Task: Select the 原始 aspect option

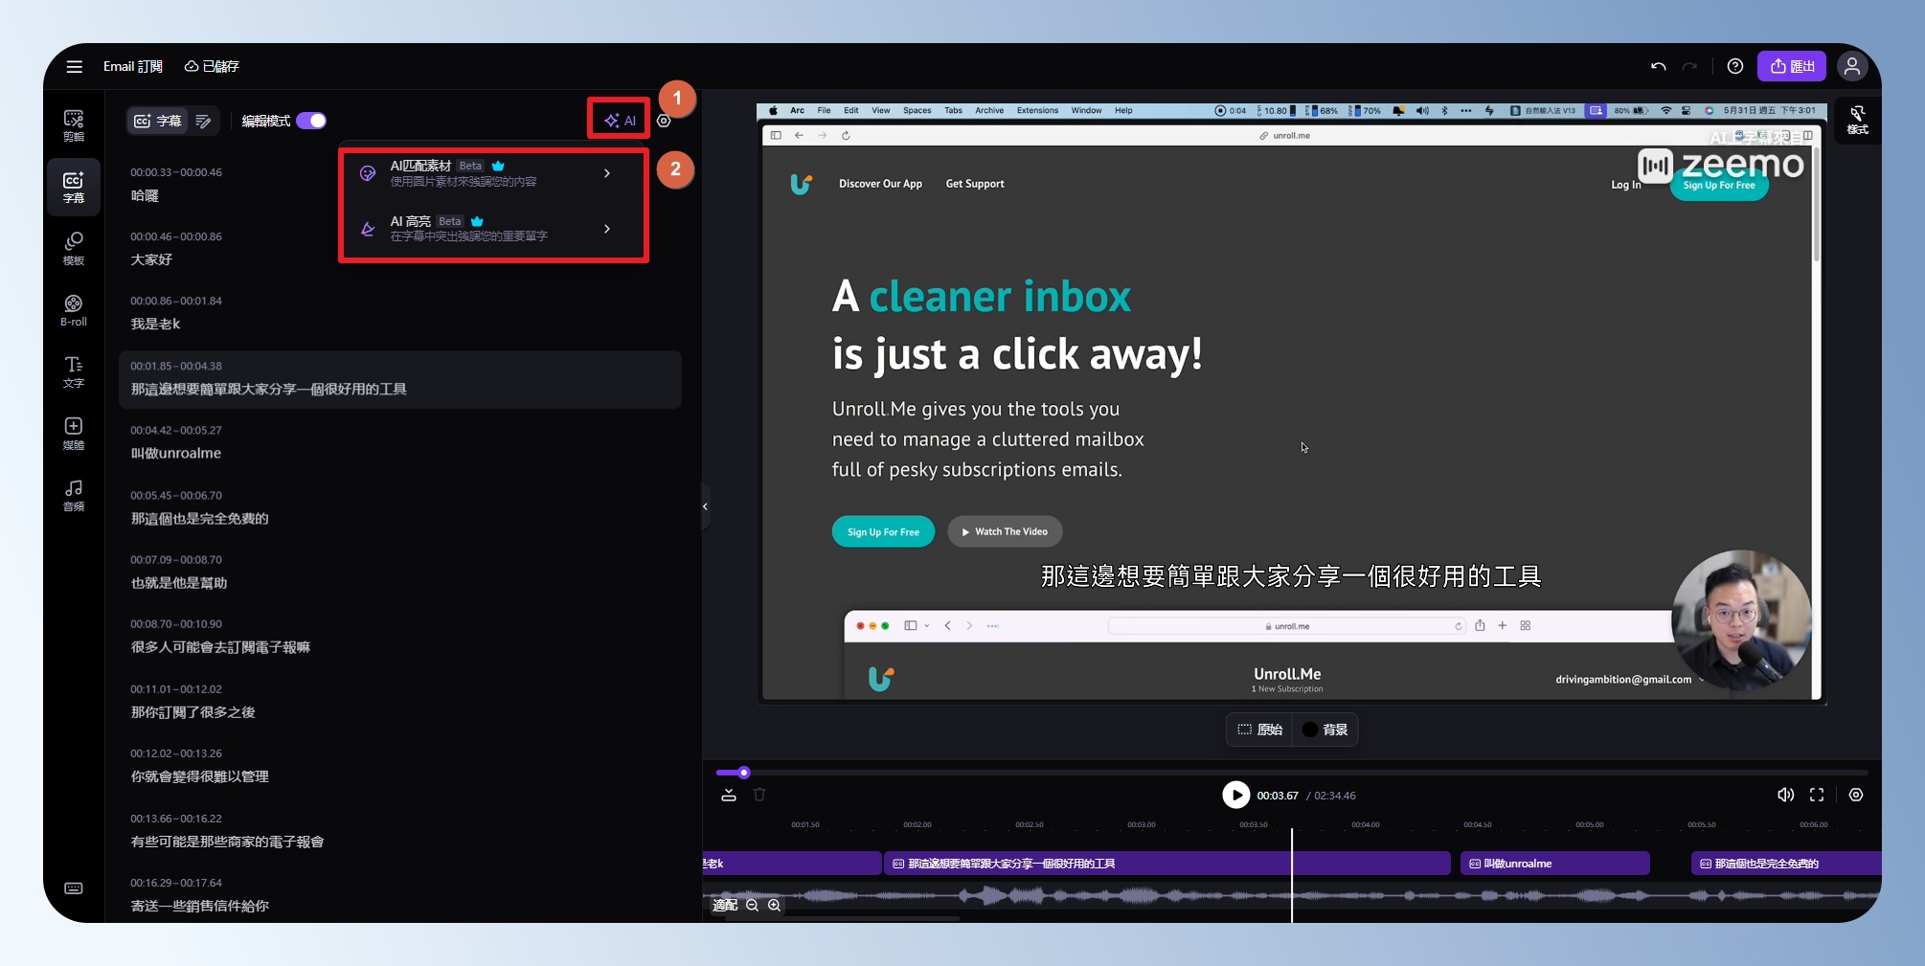Action: point(1259,730)
